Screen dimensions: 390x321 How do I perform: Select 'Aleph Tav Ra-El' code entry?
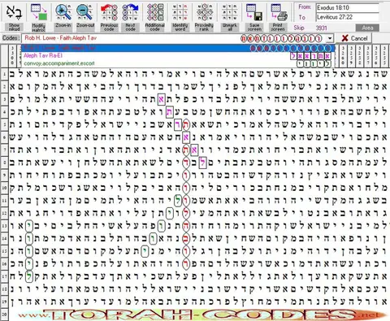178,56
